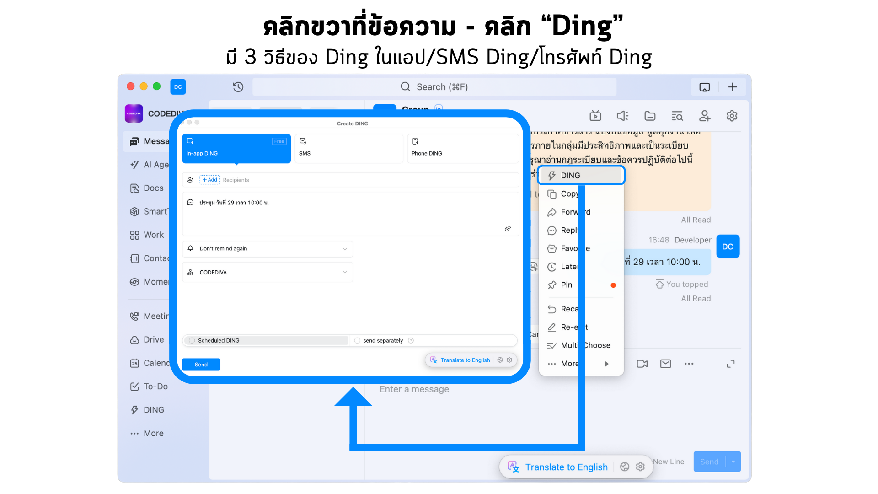Click the attachment paperclip in DING message box

[x=508, y=229]
